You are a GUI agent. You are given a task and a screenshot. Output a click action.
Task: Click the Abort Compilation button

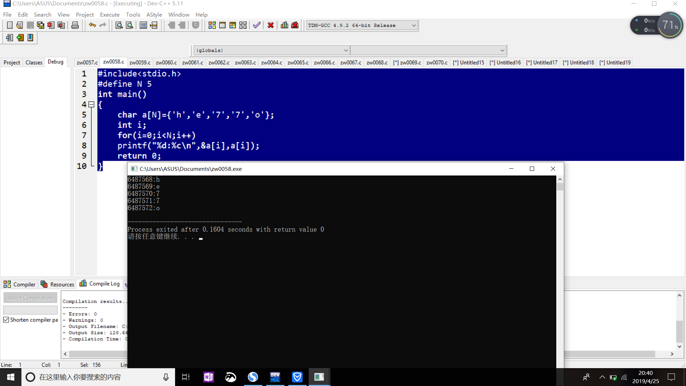tap(30, 298)
